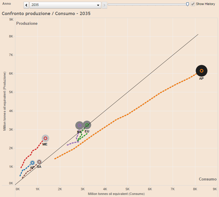The width and height of the screenshot is (219, 197).
Task: Toggle the Show History checkbox
Action: (193, 4)
